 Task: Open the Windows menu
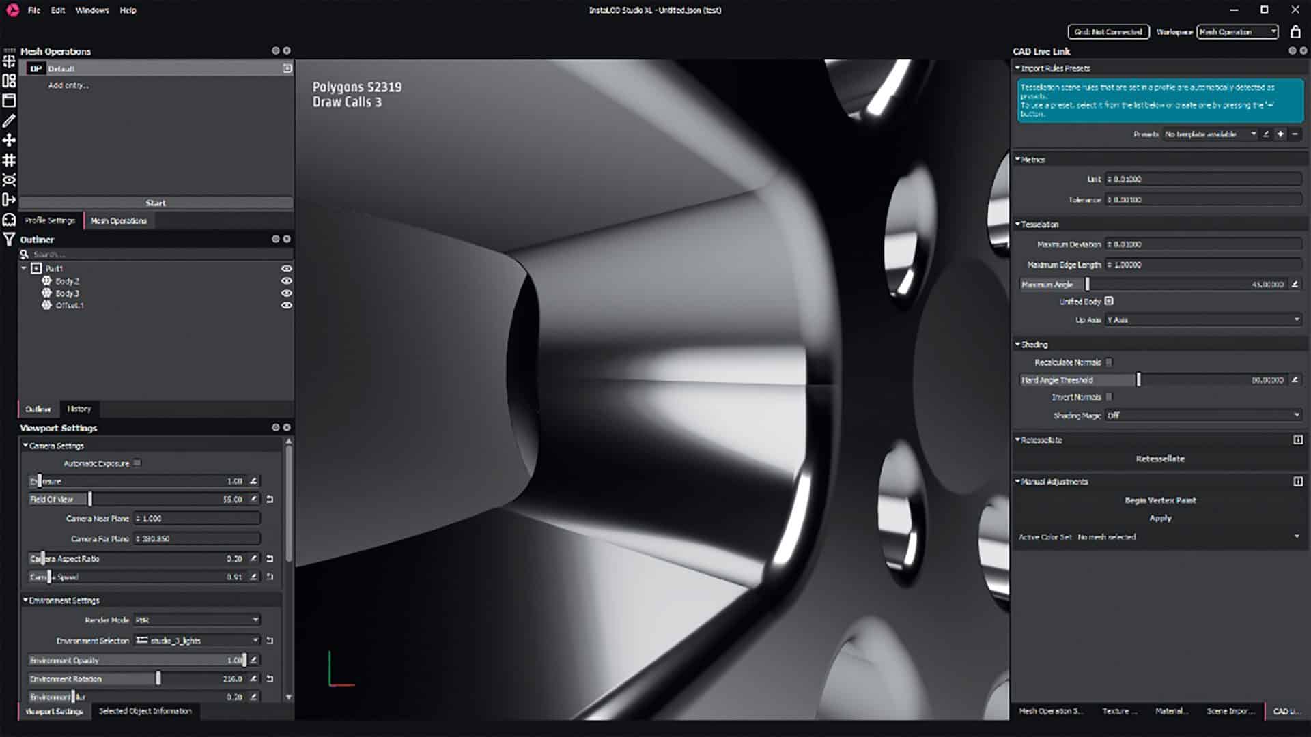click(91, 10)
